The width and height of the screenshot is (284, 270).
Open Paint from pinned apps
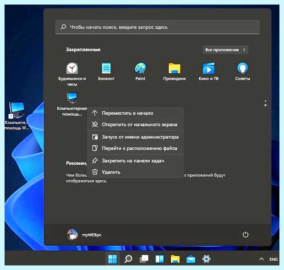pos(140,71)
